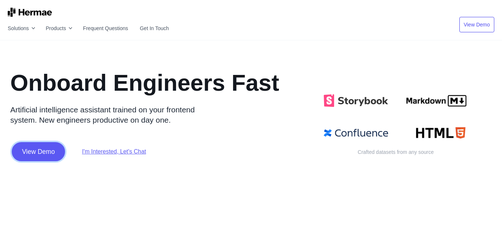Click the Hermae logo icon
Screen dimensions: 502x231
click(12, 12)
